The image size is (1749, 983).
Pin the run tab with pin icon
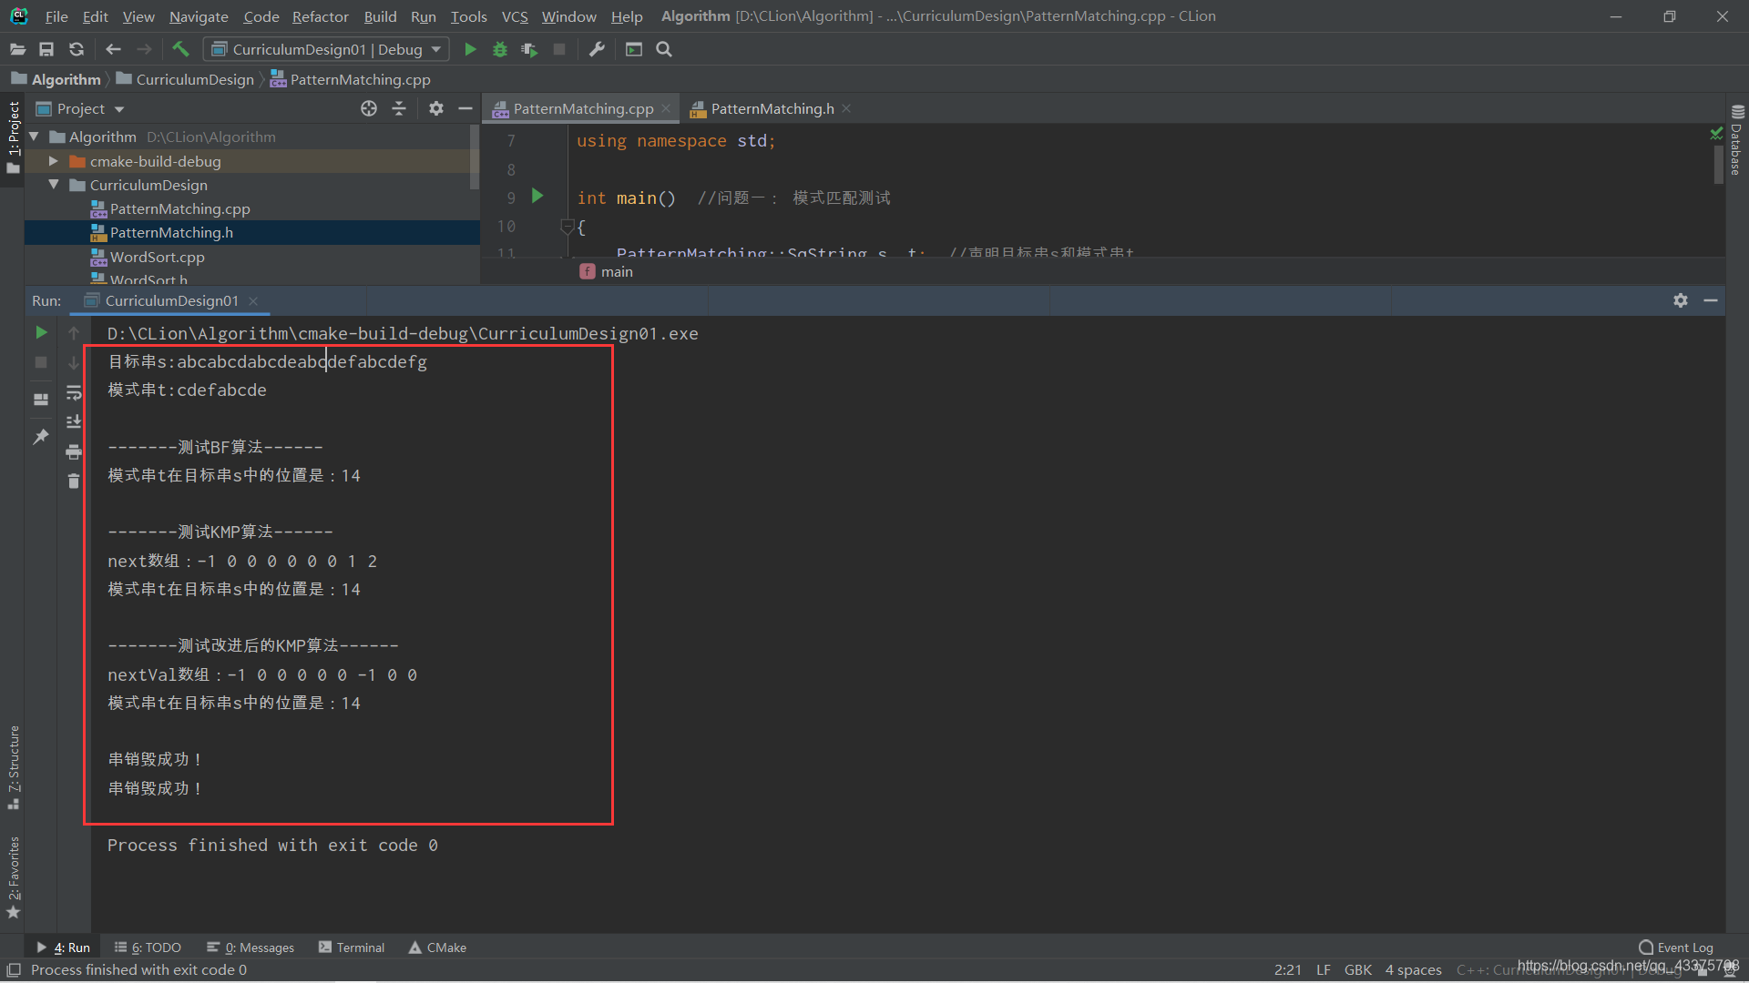[41, 437]
